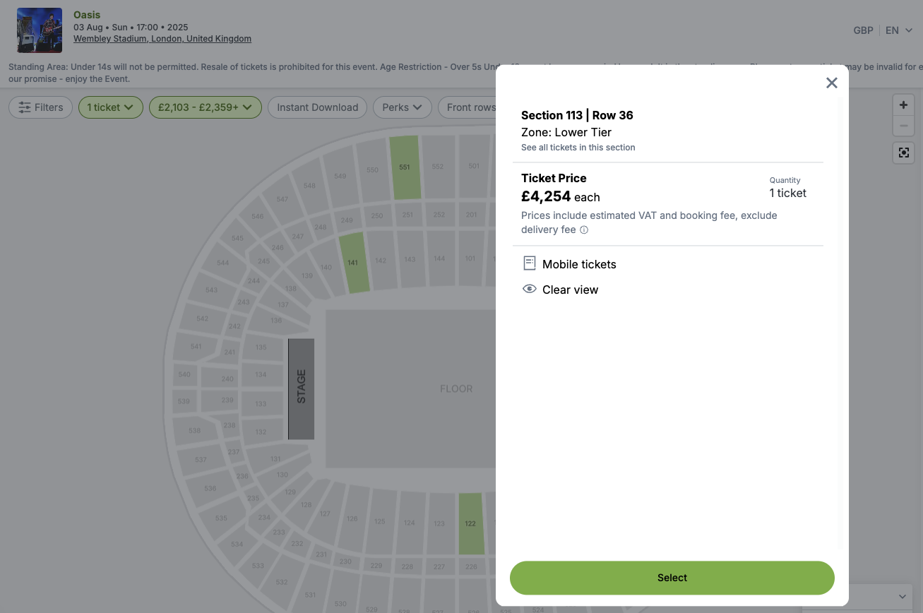Open the £2,103 - £2,359+ price dropdown
The height and width of the screenshot is (613, 923).
pyautogui.click(x=205, y=107)
